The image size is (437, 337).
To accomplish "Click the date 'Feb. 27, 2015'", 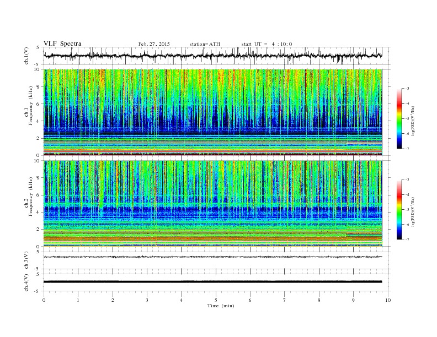I will point(154,44).
